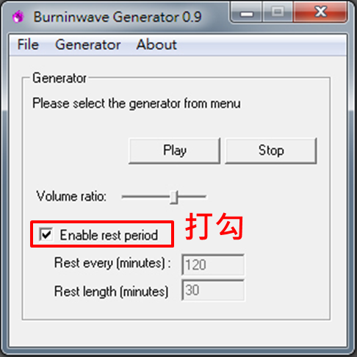Click the maximize window button
357x357 pixels.
point(278,12)
